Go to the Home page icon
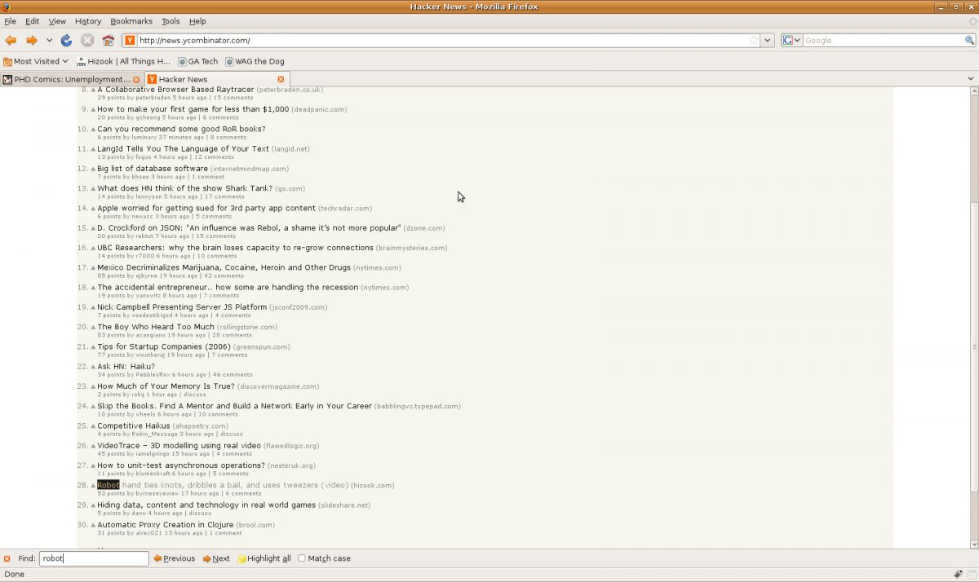Viewport: 979px width, 582px height. (x=108, y=41)
